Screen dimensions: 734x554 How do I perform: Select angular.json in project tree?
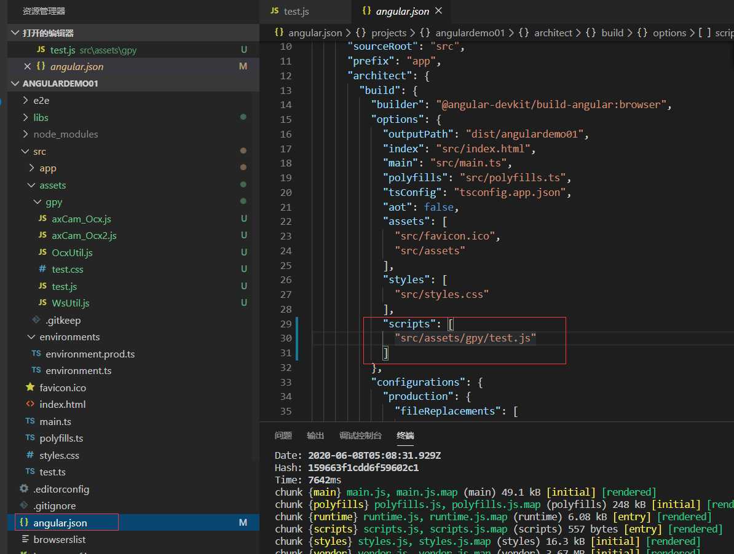[133, 523]
